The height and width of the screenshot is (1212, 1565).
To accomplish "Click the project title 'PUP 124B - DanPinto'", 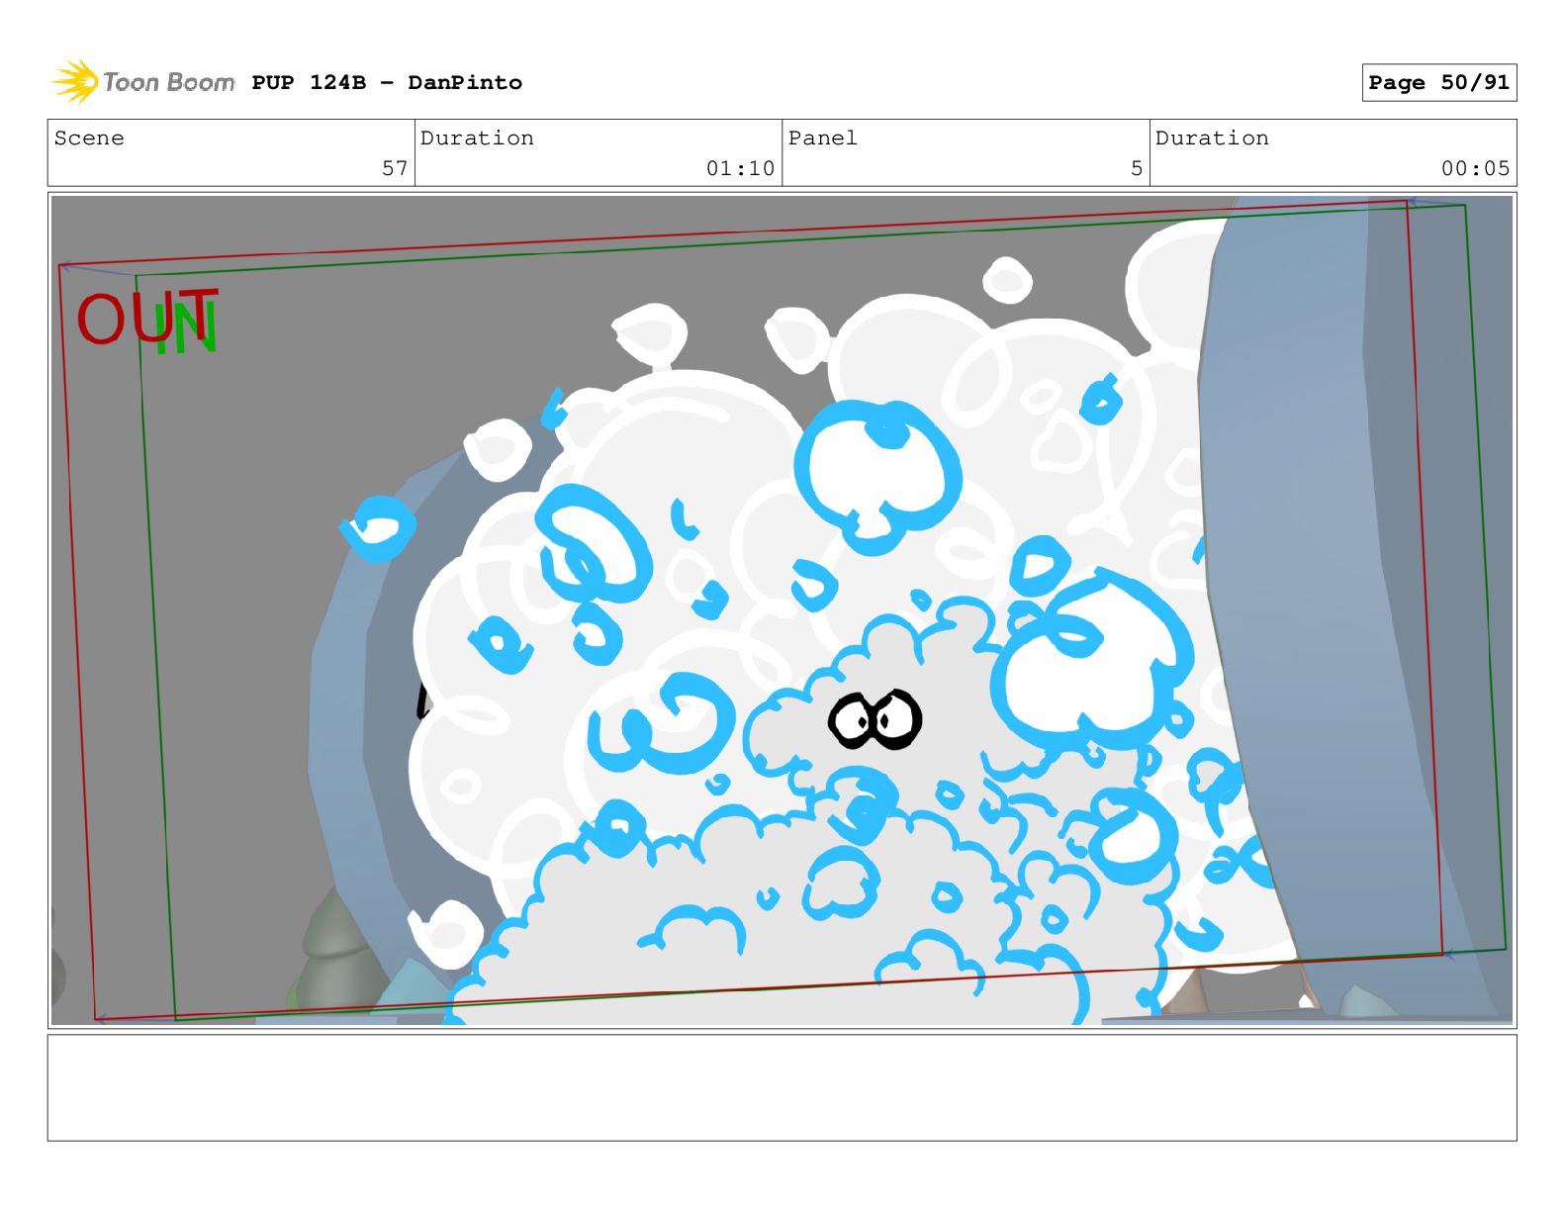I will 387,82.
